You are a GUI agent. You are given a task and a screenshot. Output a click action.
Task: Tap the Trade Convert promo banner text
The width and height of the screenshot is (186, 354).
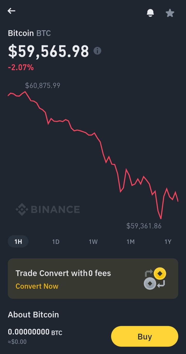63,273
